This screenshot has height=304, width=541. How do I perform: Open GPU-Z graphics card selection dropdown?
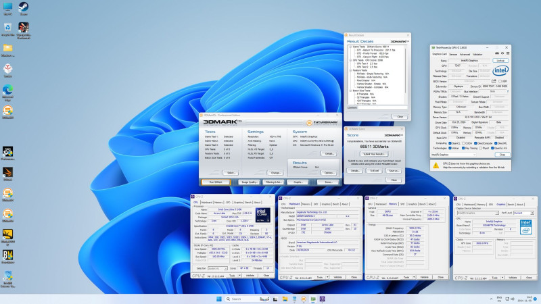453,155
